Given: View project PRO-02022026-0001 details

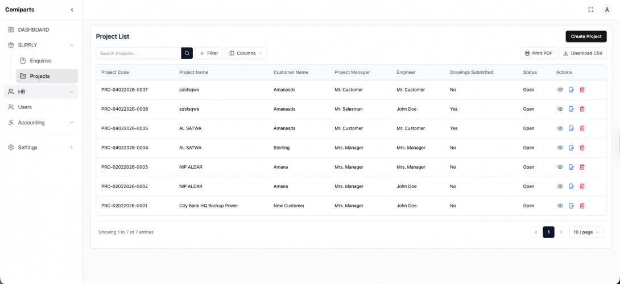Looking at the screenshot, I should (560, 206).
